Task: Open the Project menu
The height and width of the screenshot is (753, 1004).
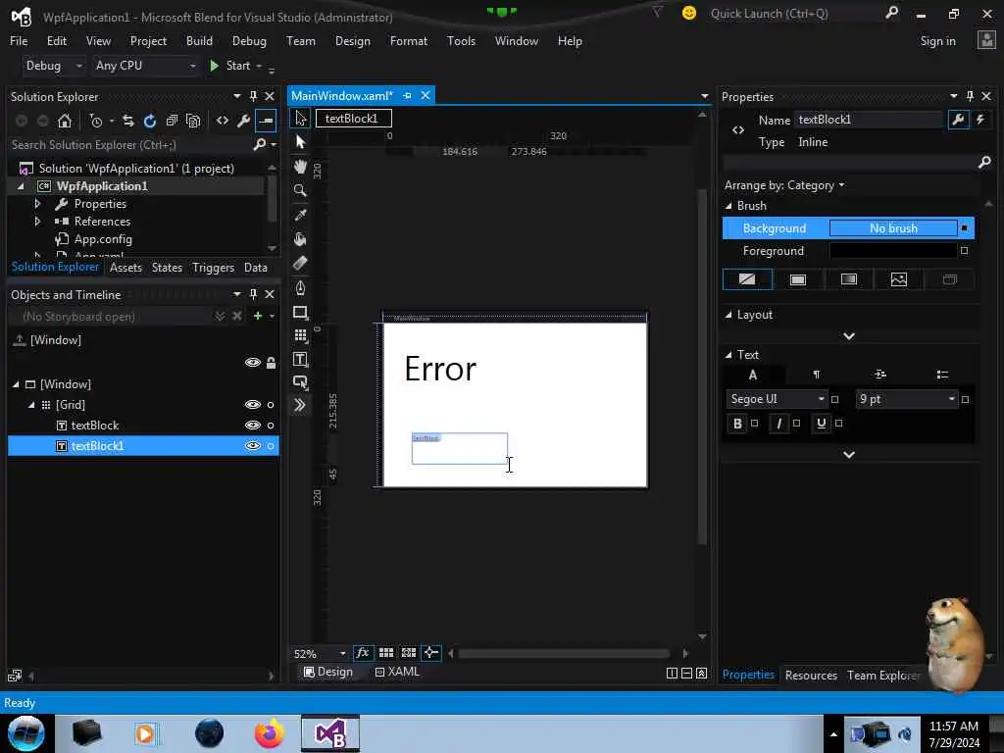Action: pyautogui.click(x=148, y=41)
